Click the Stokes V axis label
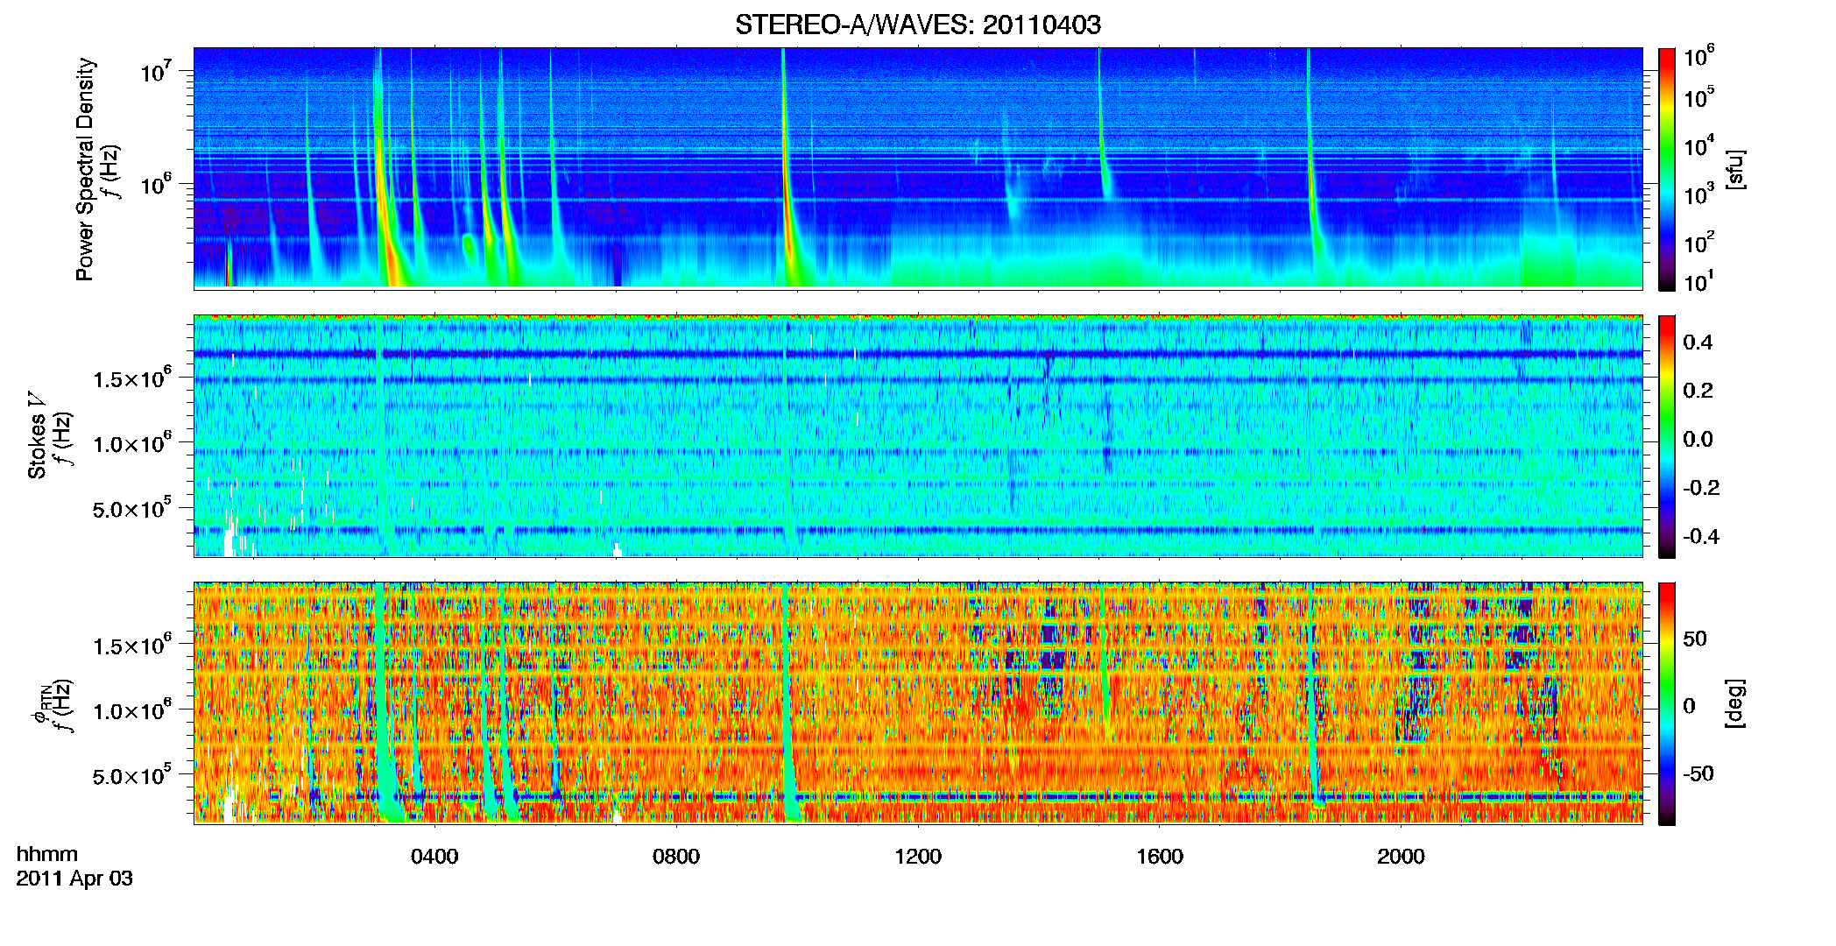 [38, 436]
